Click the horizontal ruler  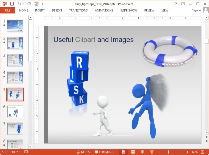tap(123, 18)
